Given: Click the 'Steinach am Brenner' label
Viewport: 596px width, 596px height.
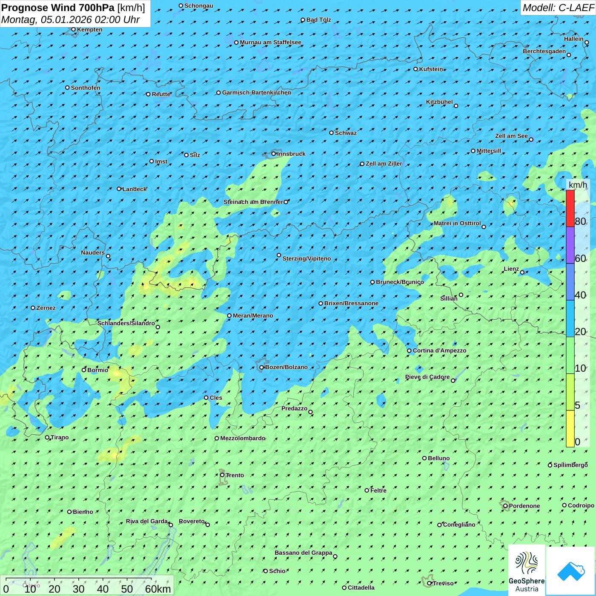Looking at the screenshot, I should pyautogui.click(x=253, y=202).
